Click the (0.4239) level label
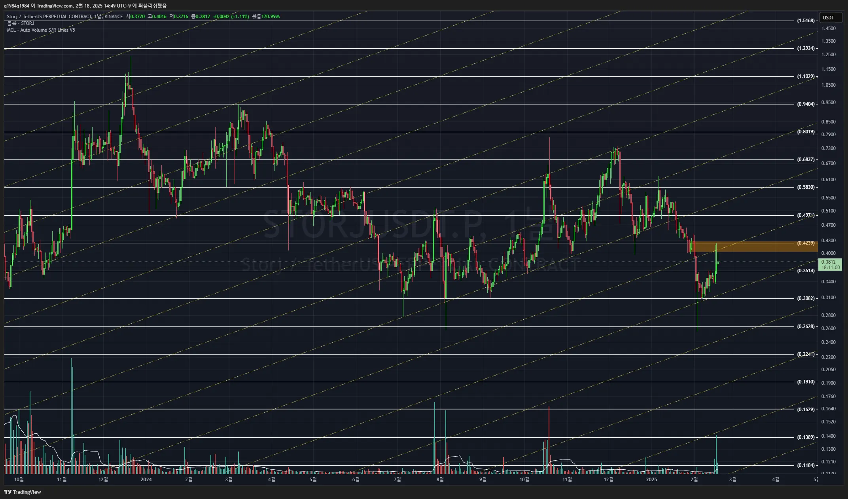Screen dimensions: 848x499 806,243
